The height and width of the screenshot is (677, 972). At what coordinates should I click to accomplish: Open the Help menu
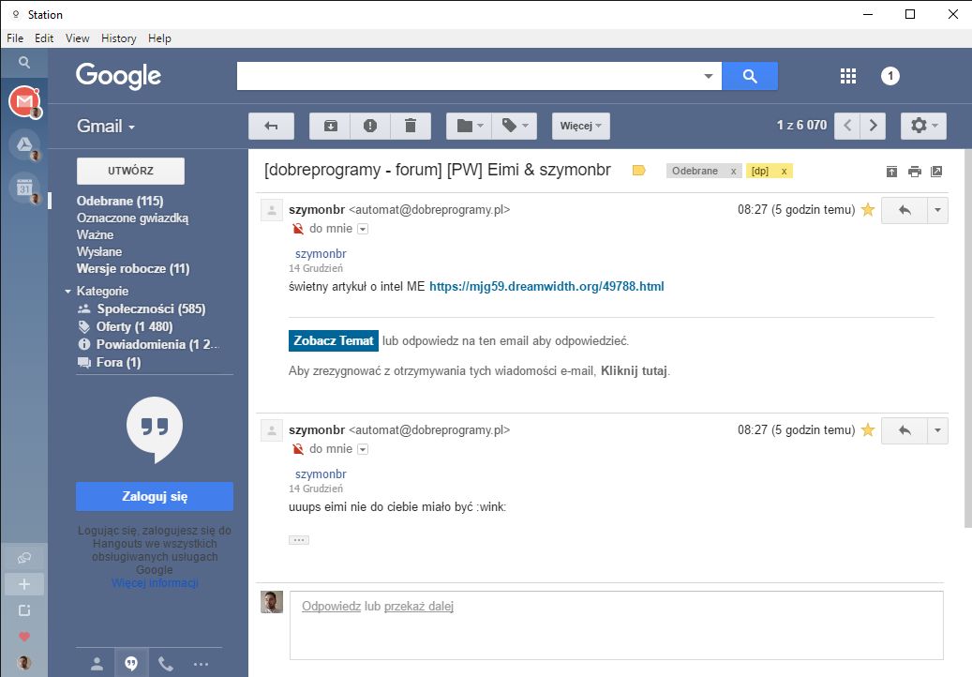(x=159, y=38)
